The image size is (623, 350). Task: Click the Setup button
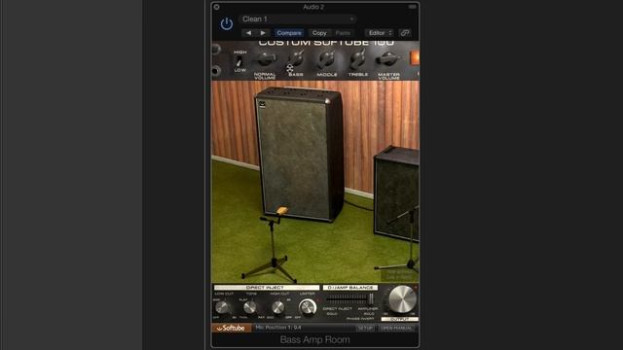365,328
